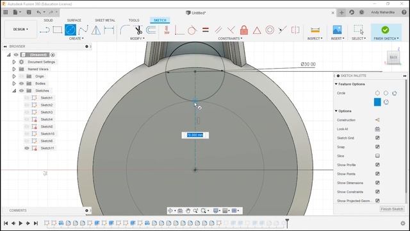
Task: Click the Undo arrow
Action: click(x=38, y=12)
